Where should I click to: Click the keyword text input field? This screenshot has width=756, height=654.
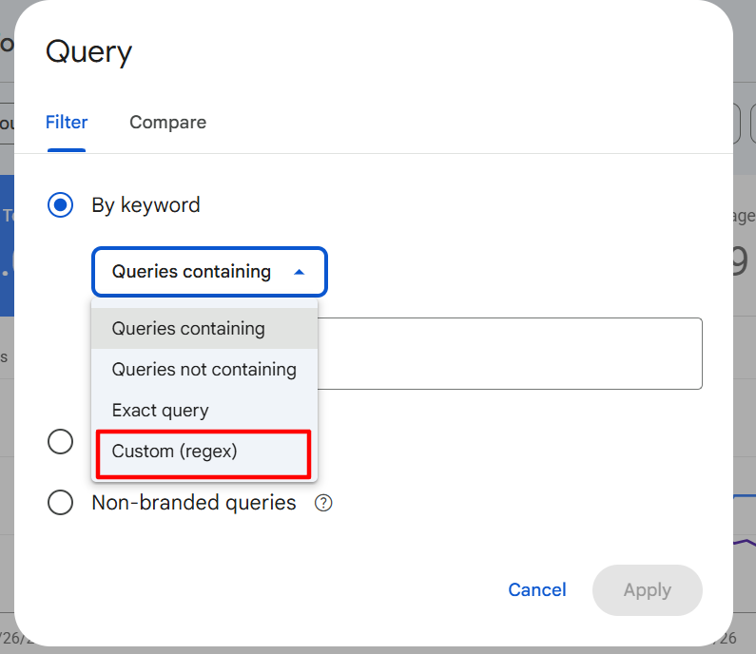pos(510,354)
